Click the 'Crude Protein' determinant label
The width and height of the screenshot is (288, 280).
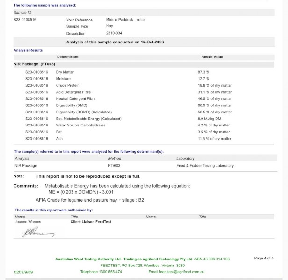(68, 85)
